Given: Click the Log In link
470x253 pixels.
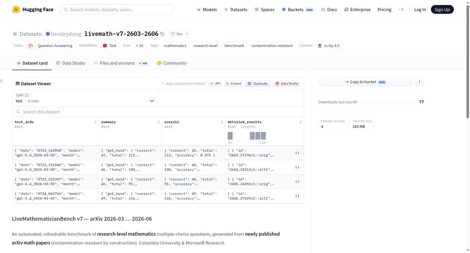Looking at the screenshot, I should [x=420, y=9].
